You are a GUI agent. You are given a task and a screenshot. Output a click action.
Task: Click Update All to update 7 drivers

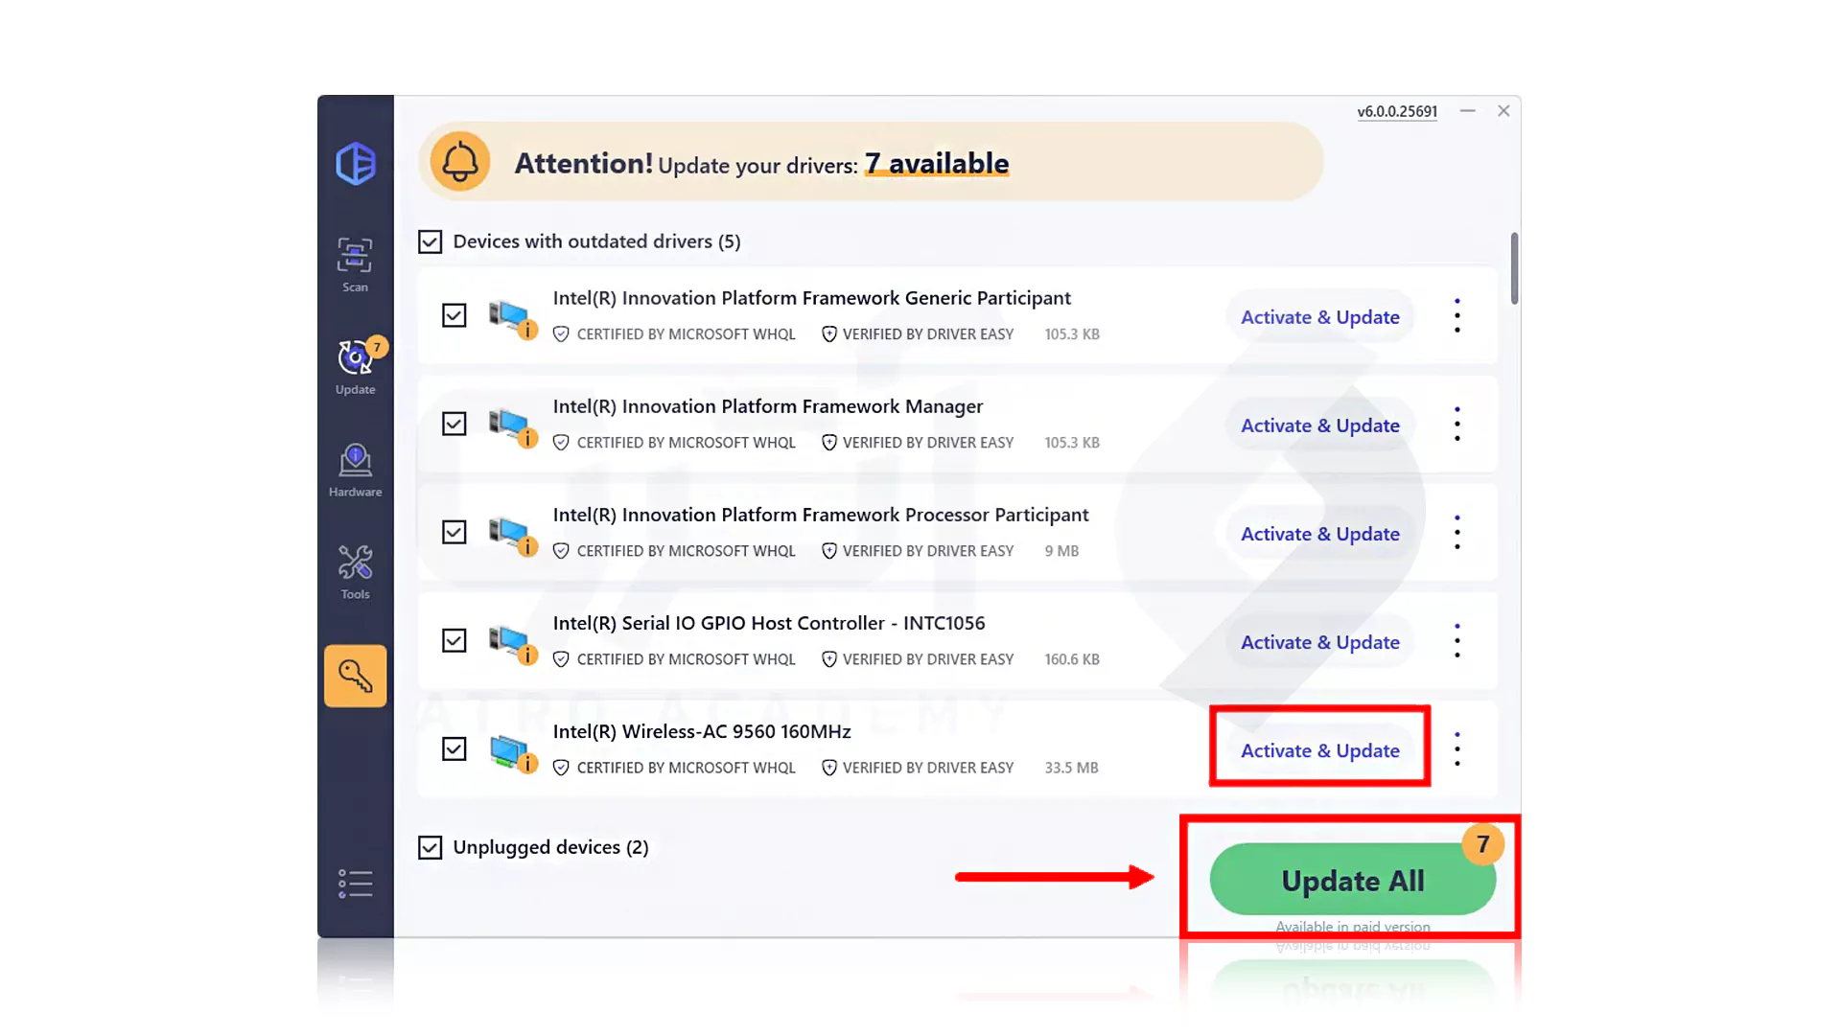[x=1352, y=880]
